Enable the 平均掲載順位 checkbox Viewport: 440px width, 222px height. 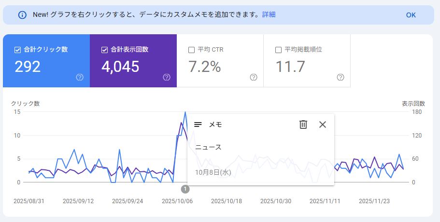coord(278,50)
